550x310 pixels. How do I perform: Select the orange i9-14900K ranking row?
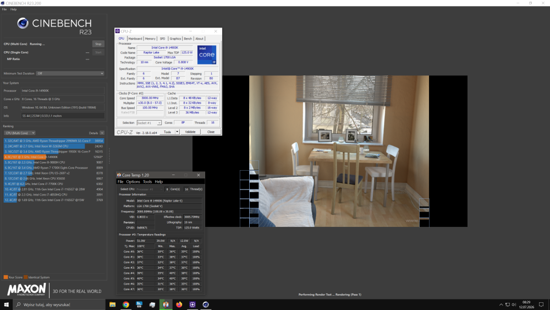[x=54, y=157]
